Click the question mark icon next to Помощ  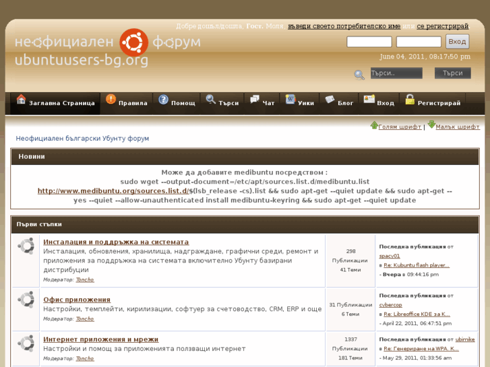[163, 100]
